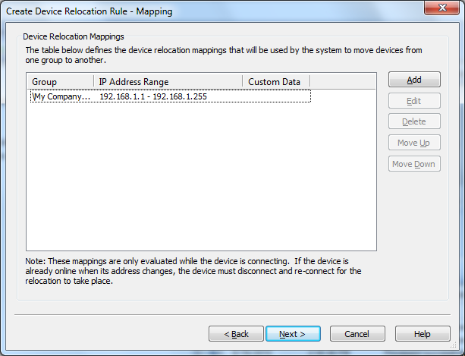Click the Edit mapping button

tap(414, 101)
